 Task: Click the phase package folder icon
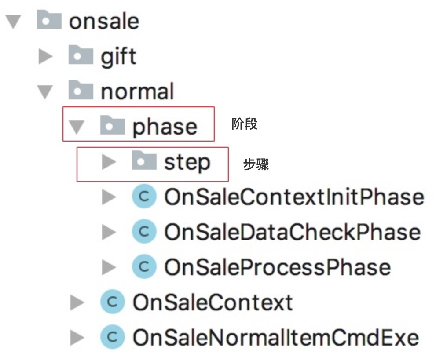coord(112,125)
